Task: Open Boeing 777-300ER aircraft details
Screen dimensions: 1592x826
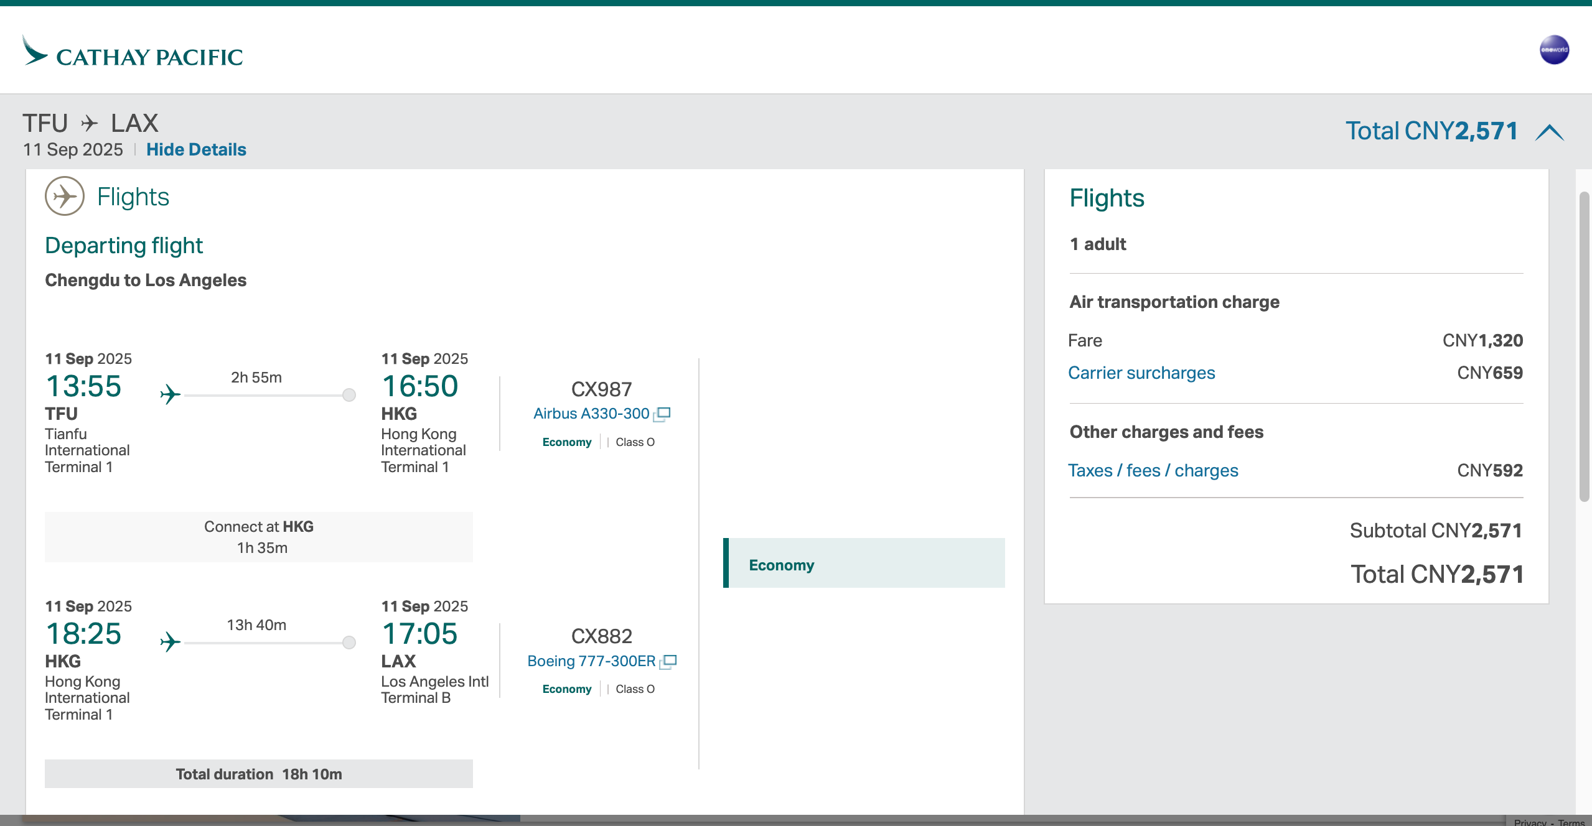Action: [591, 661]
